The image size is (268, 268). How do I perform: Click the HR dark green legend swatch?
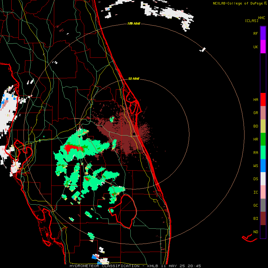[263, 139]
